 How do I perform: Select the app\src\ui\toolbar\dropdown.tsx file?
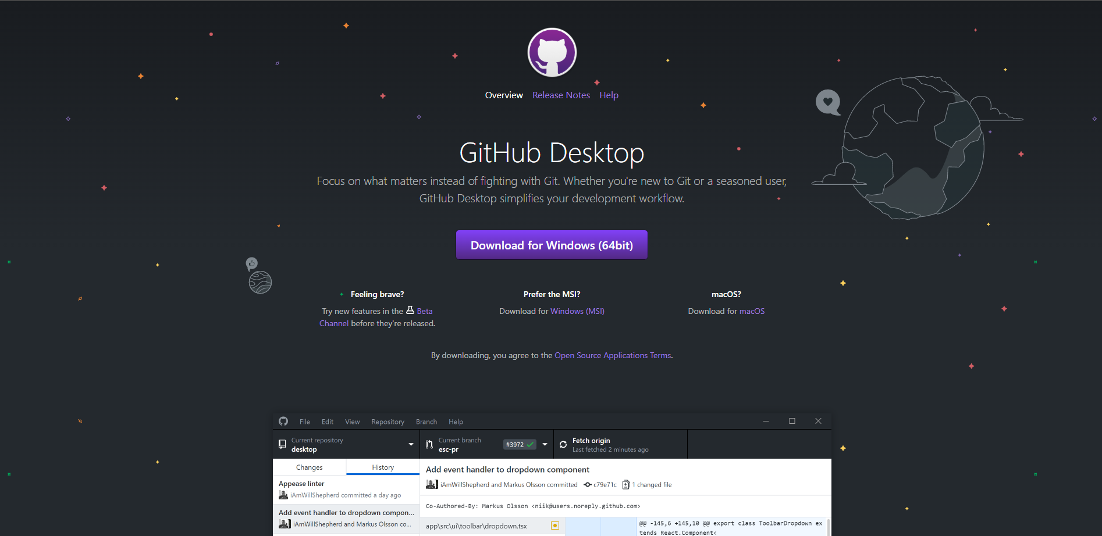tap(492, 526)
